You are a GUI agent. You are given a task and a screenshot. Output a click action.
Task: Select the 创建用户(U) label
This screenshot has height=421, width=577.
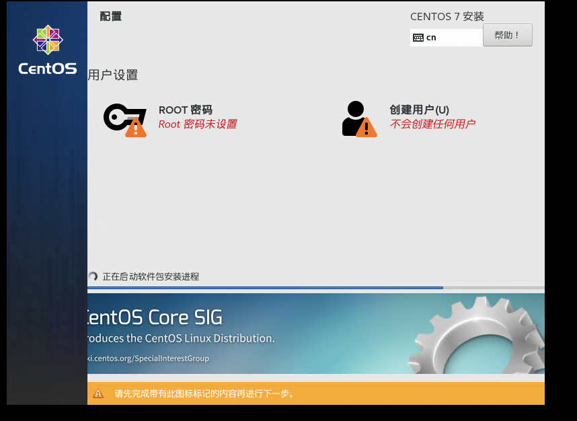(x=419, y=110)
